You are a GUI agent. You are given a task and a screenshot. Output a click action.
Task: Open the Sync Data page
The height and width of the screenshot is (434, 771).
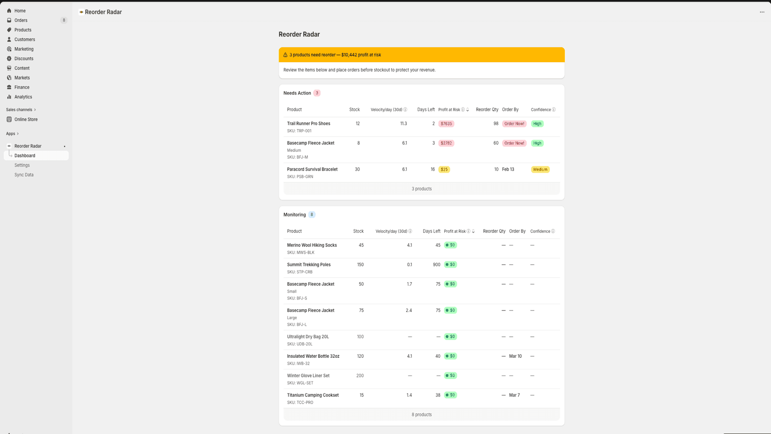[36, 175]
